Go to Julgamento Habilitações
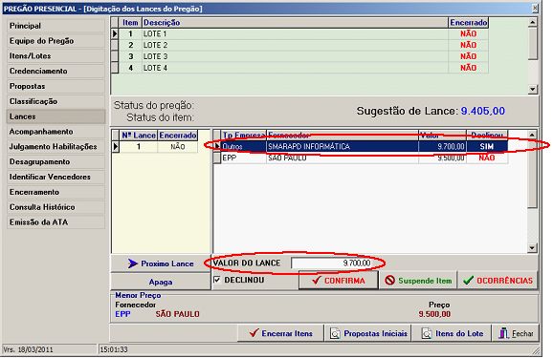The width and height of the screenshot is (553, 358). pyautogui.click(x=55, y=147)
